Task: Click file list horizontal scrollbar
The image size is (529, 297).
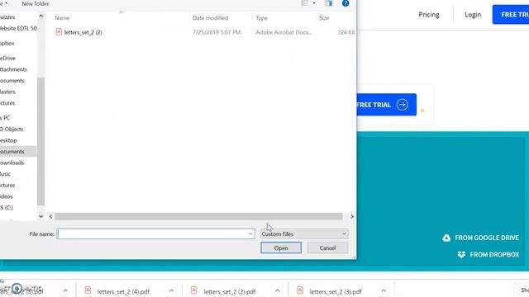Action: [x=198, y=216]
